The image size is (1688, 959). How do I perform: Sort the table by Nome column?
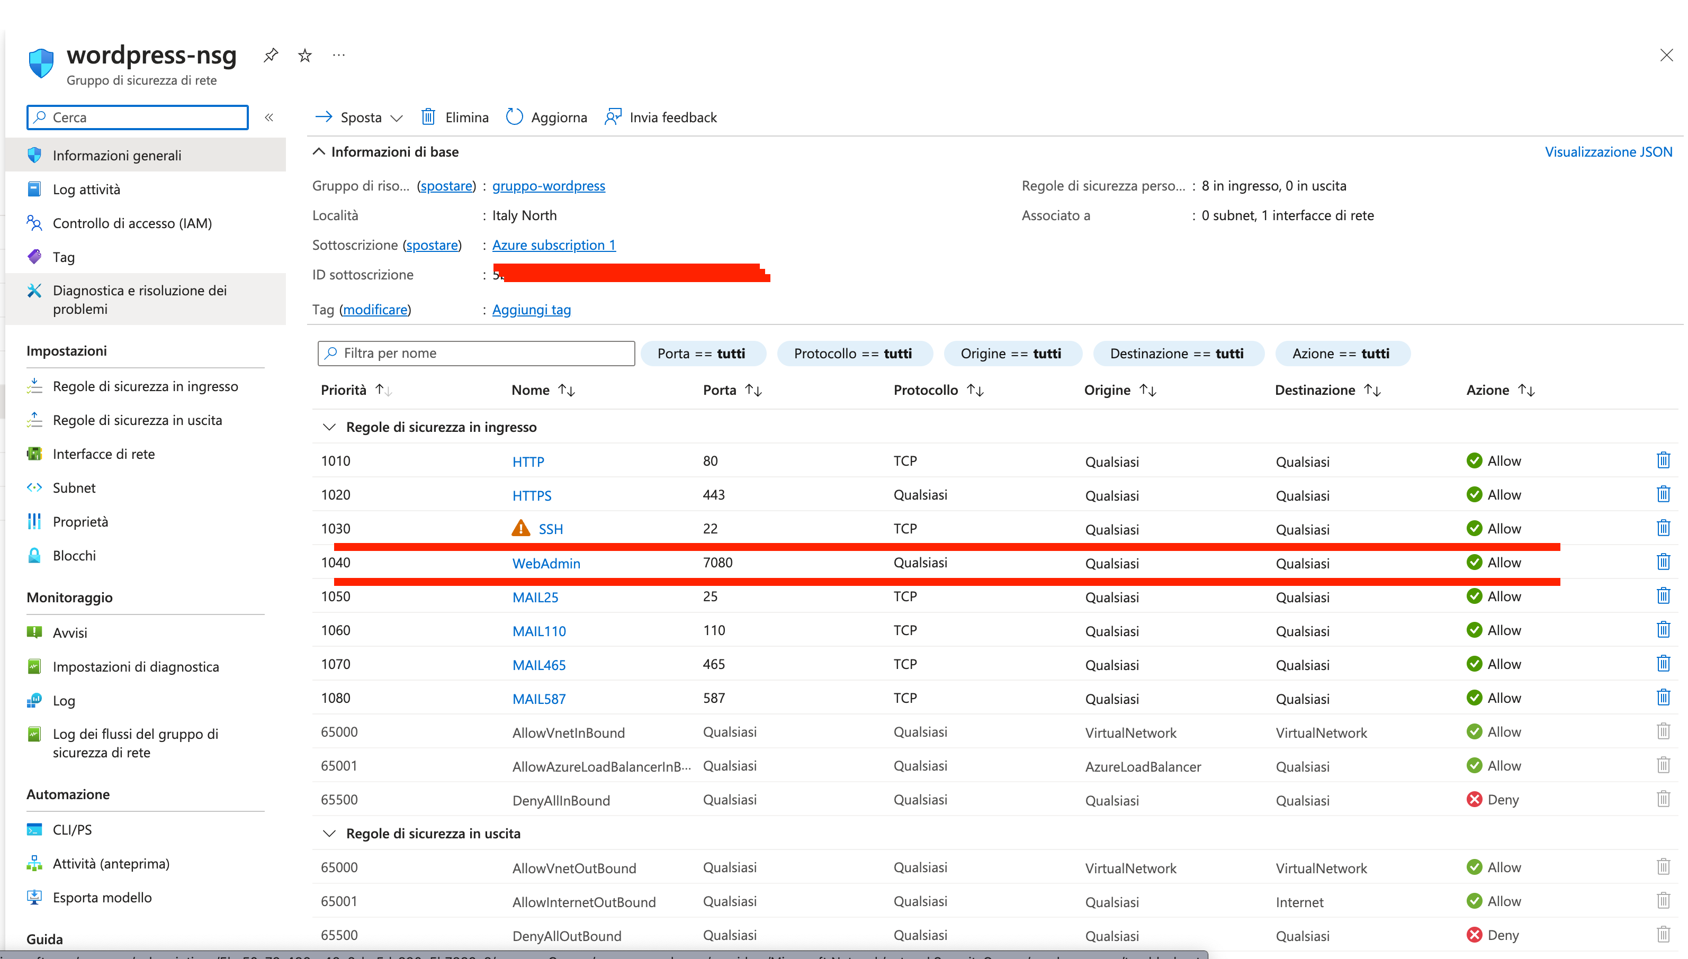point(543,390)
